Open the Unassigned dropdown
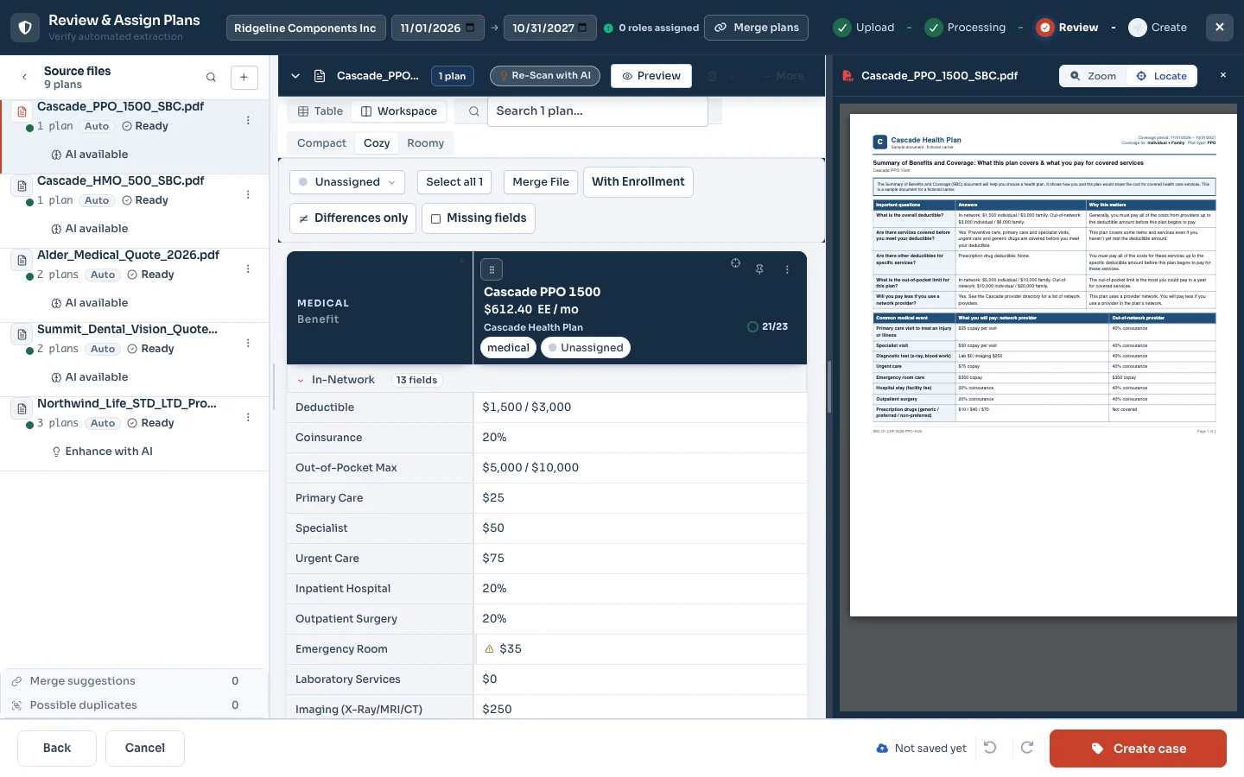 [347, 182]
